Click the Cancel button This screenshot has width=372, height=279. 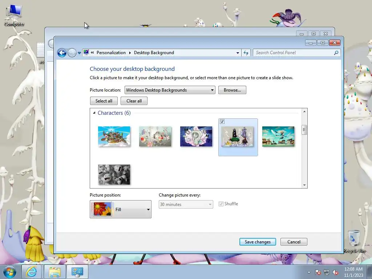[x=294, y=242]
